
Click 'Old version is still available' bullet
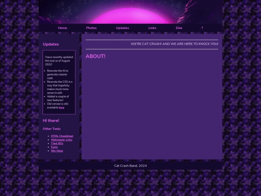click(58, 106)
